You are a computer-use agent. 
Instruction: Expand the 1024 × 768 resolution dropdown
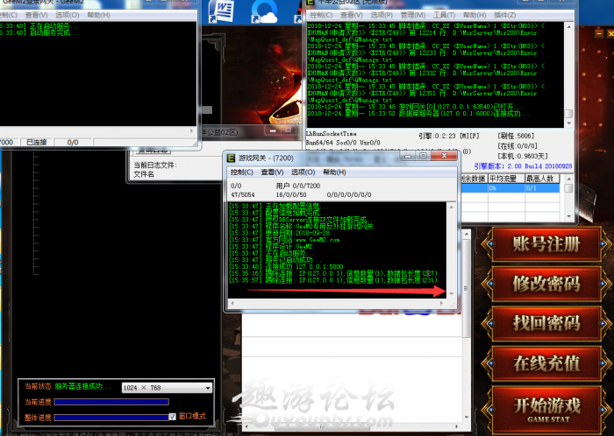tap(207, 387)
